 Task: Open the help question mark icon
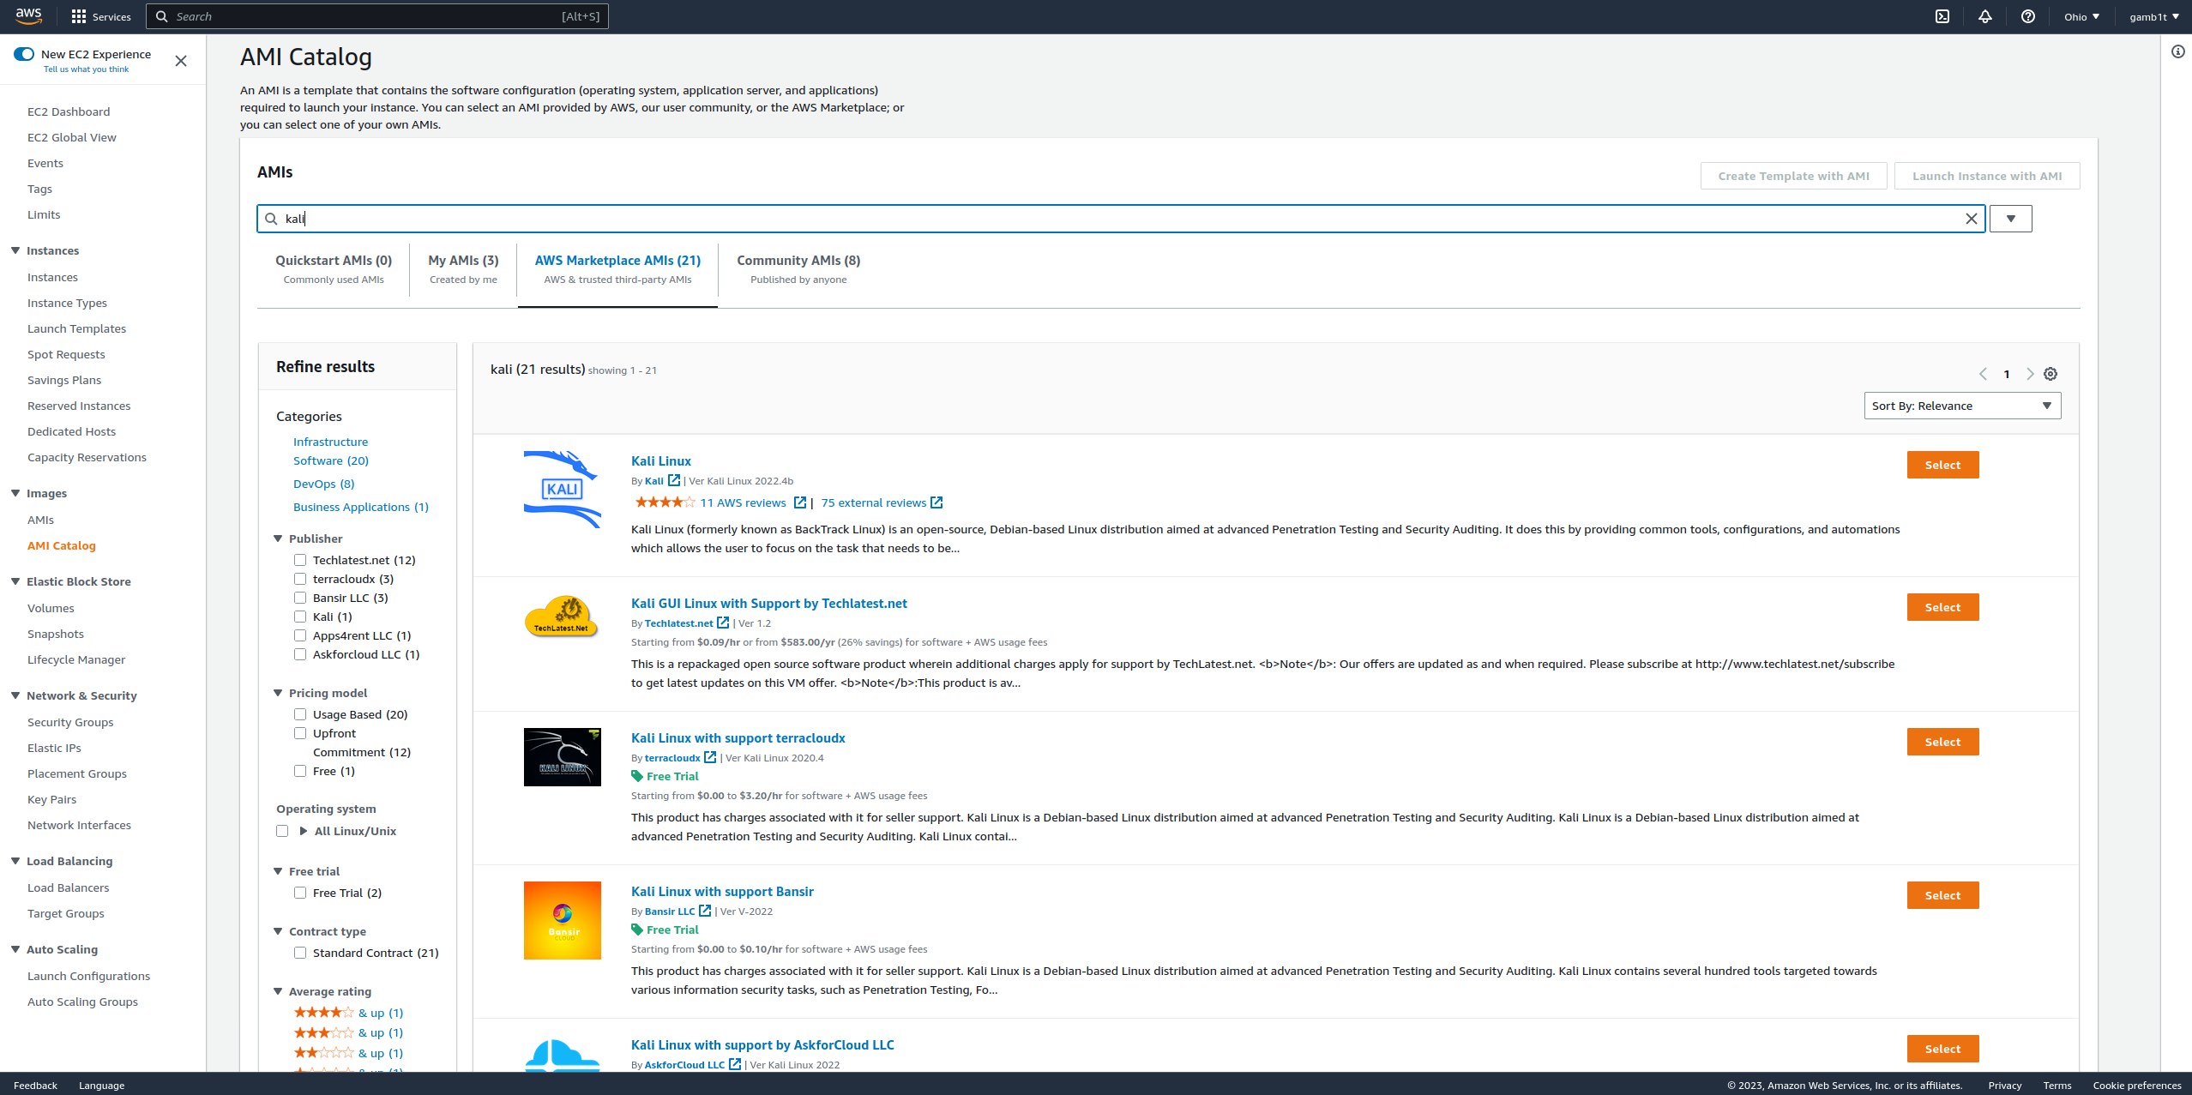click(2028, 16)
